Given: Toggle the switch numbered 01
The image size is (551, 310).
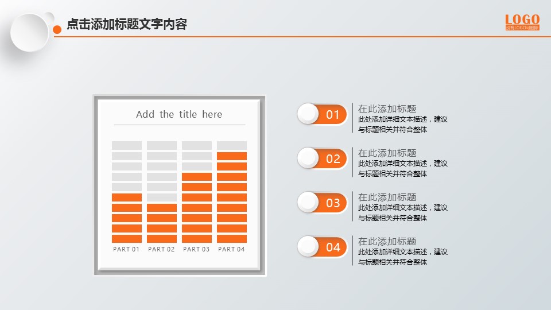Looking at the screenshot, I should (x=322, y=114).
